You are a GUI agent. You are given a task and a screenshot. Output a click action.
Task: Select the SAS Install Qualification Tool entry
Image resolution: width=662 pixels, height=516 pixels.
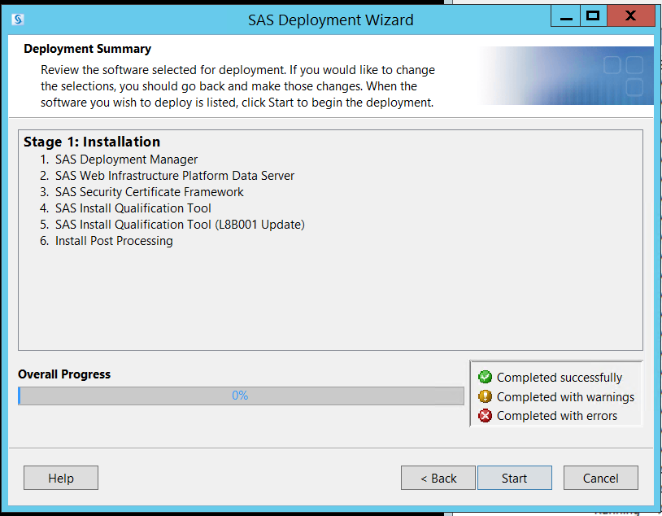133,208
